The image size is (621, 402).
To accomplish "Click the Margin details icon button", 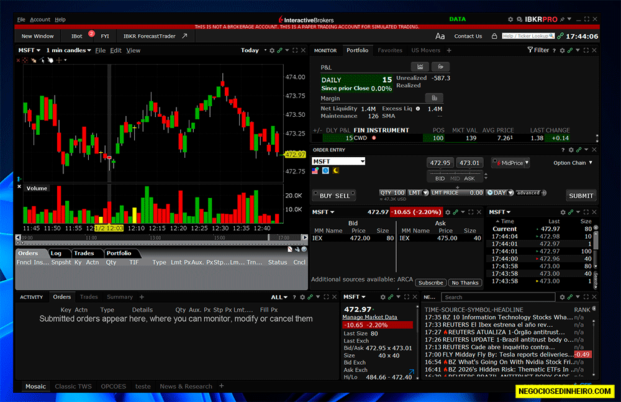I will click(434, 98).
